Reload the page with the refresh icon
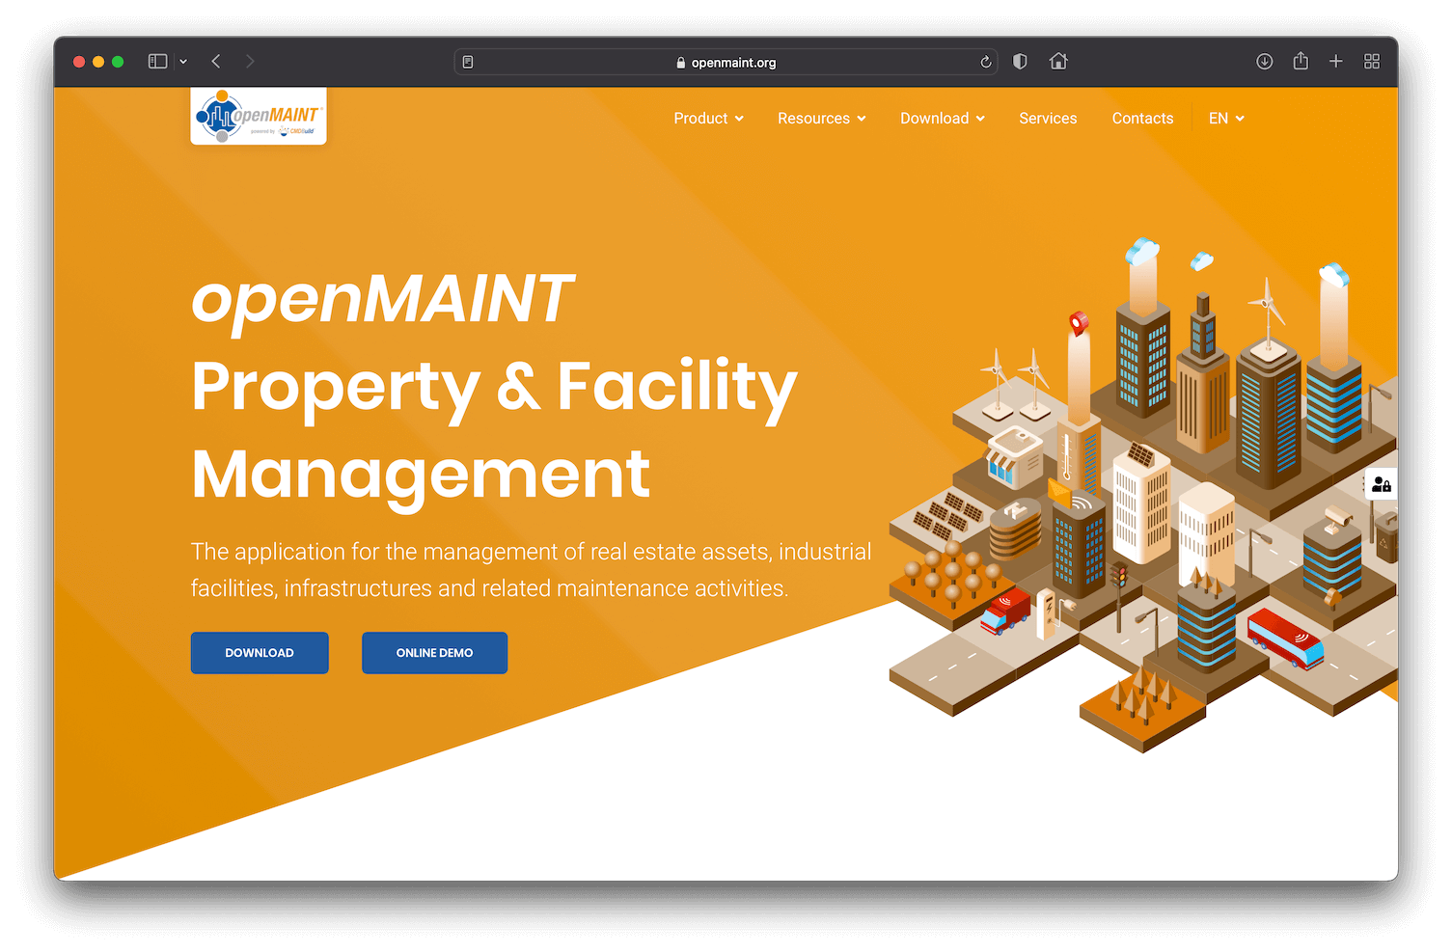Image resolution: width=1452 pixels, height=952 pixels. [985, 61]
